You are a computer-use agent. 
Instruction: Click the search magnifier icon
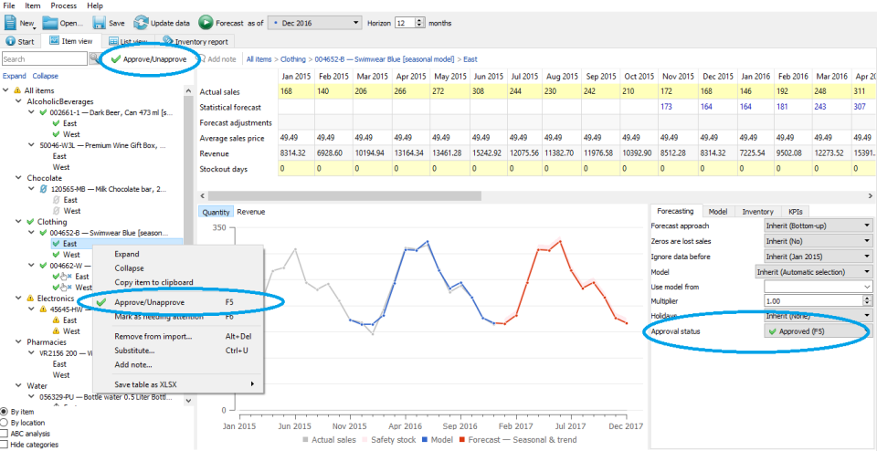pyautogui.click(x=94, y=58)
